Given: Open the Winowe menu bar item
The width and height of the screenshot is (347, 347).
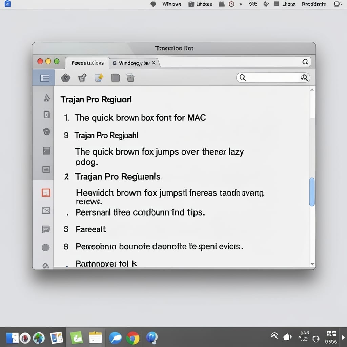Looking at the screenshot, I should (x=172, y=4).
